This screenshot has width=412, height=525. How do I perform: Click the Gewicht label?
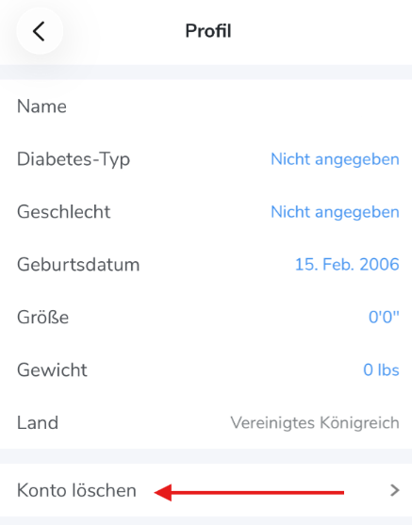coord(52,370)
